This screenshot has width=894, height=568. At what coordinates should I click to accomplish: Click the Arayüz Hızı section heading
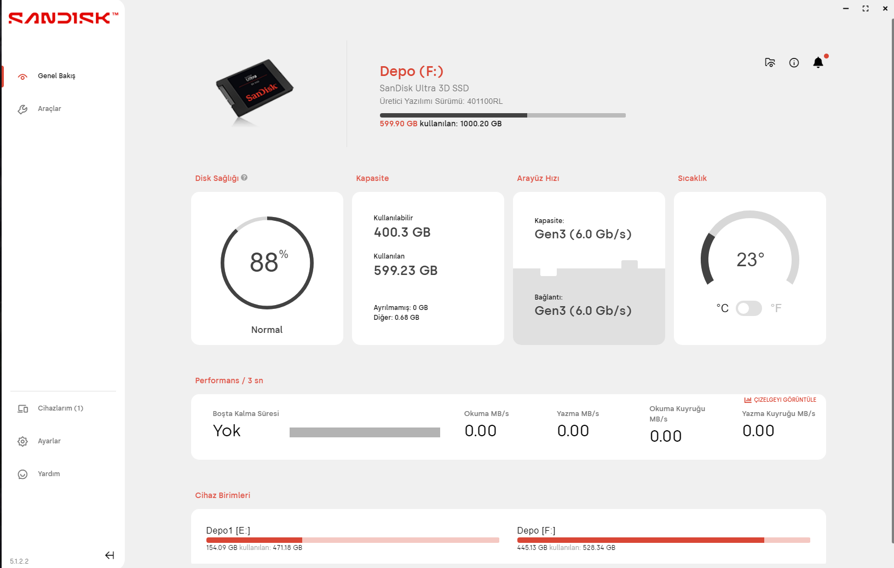[538, 178]
